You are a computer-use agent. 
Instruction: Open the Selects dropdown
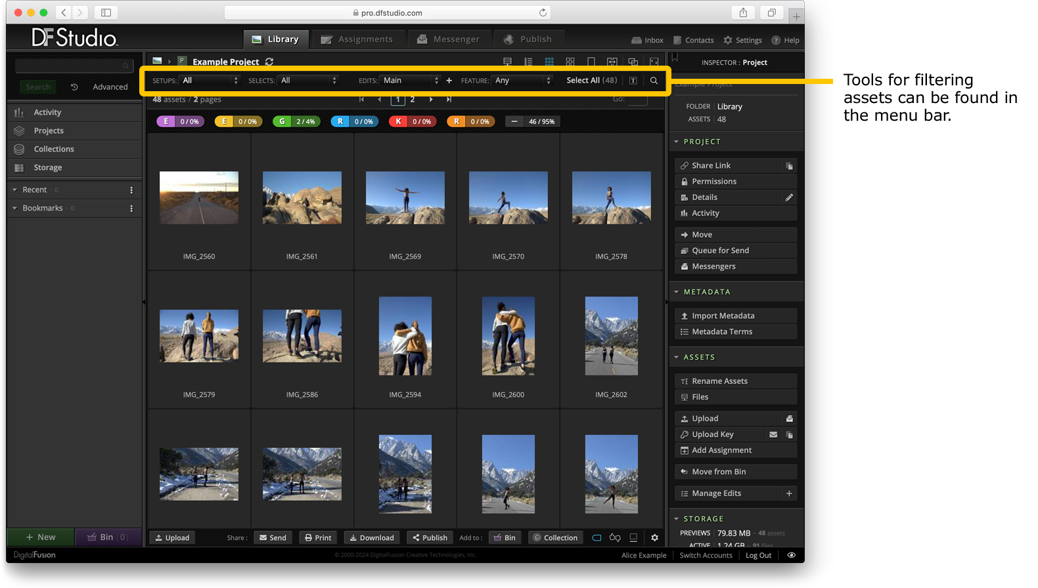308,81
